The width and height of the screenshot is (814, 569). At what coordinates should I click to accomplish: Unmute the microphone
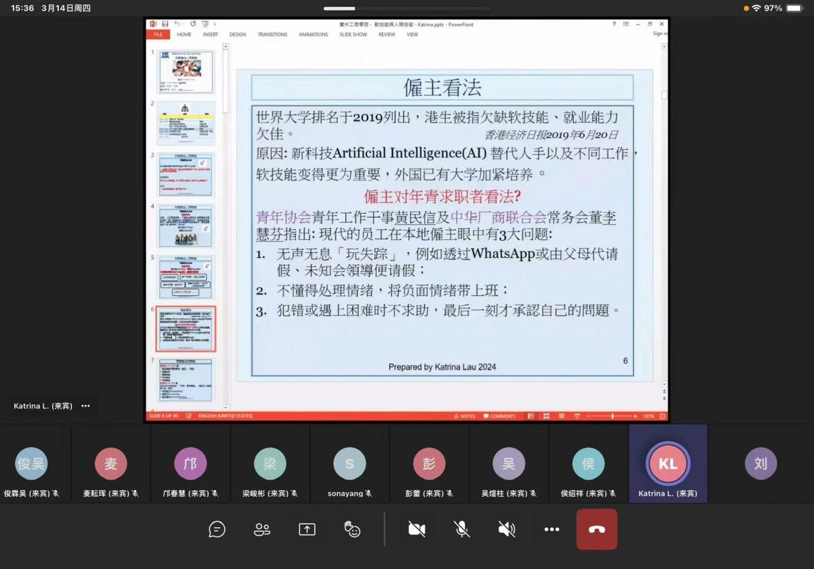pyautogui.click(x=462, y=529)
